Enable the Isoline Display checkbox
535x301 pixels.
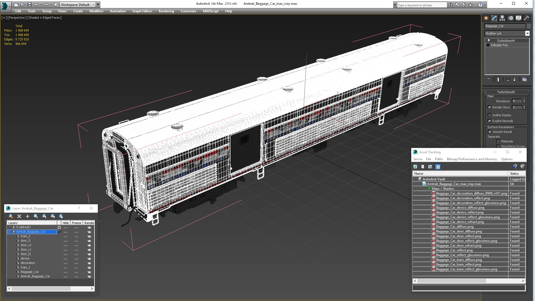tap(489, 115)
